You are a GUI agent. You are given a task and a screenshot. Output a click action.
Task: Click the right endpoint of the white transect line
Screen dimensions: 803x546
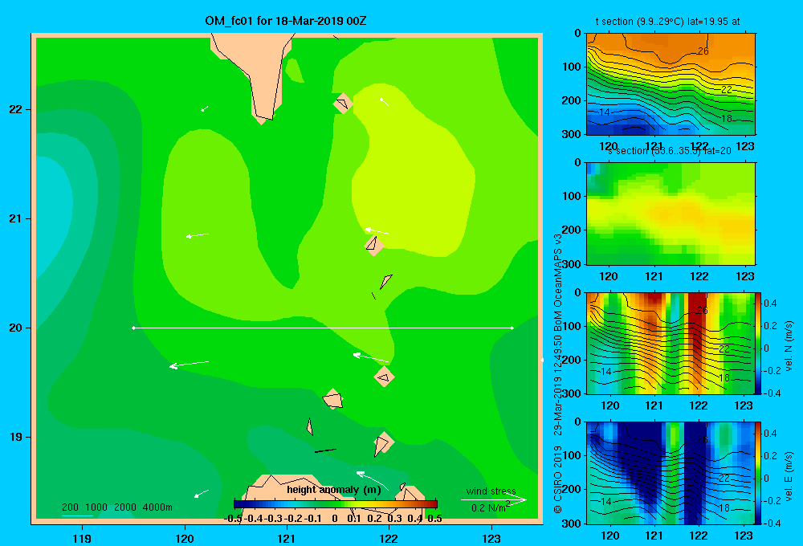click(512, 328)
